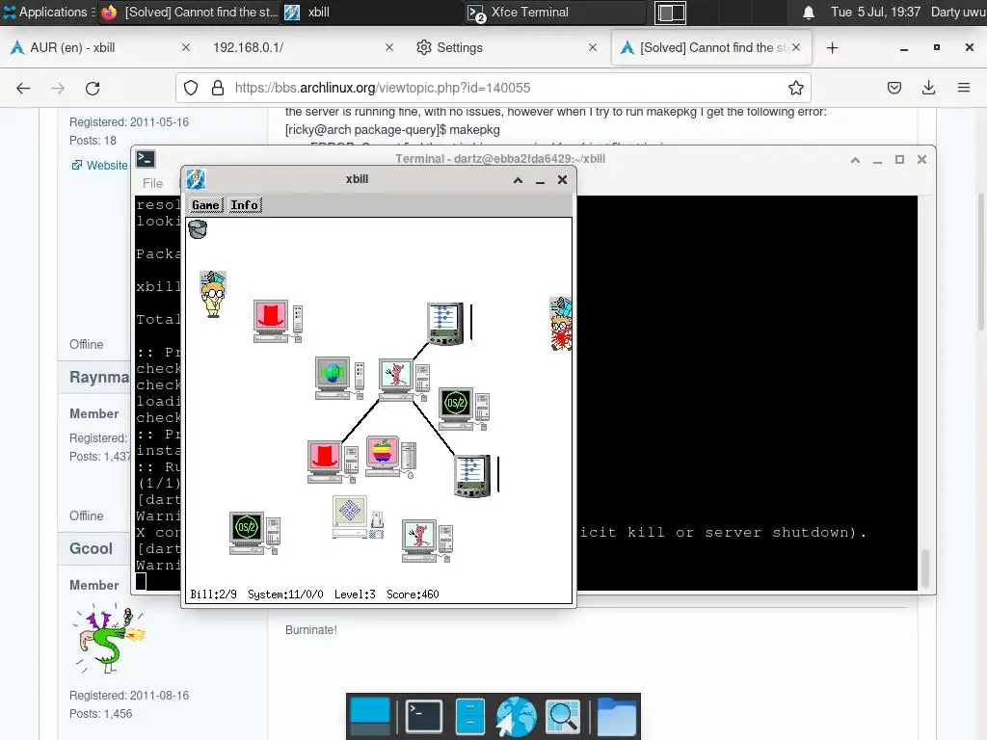Screen dimensions: 987x740
Task: Select Xfce Terminal in taskbar
Action: 555,12
